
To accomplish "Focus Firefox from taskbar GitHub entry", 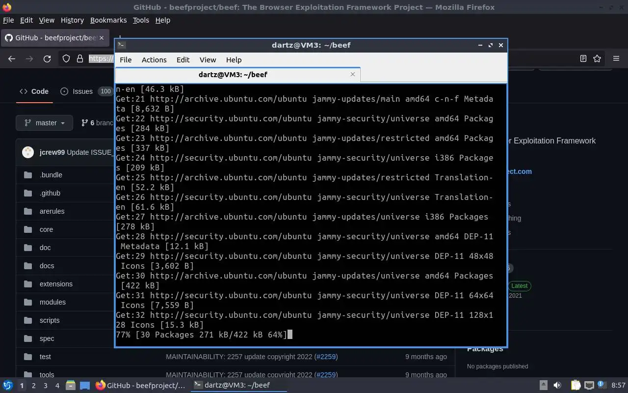I will (x=140, y=385).
